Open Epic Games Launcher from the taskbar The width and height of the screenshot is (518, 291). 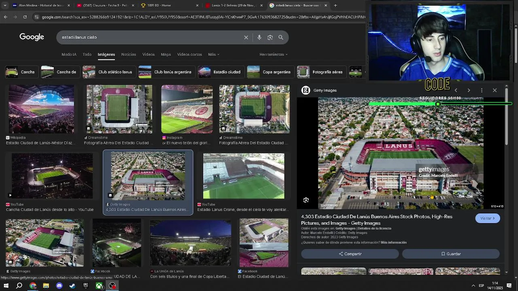pos(86,286)
